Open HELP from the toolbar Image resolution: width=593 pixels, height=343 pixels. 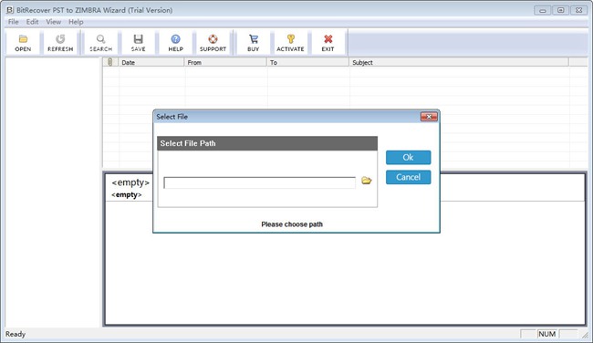point(175,43)
